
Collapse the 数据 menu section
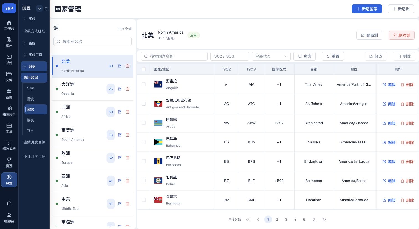click(34, 66)
